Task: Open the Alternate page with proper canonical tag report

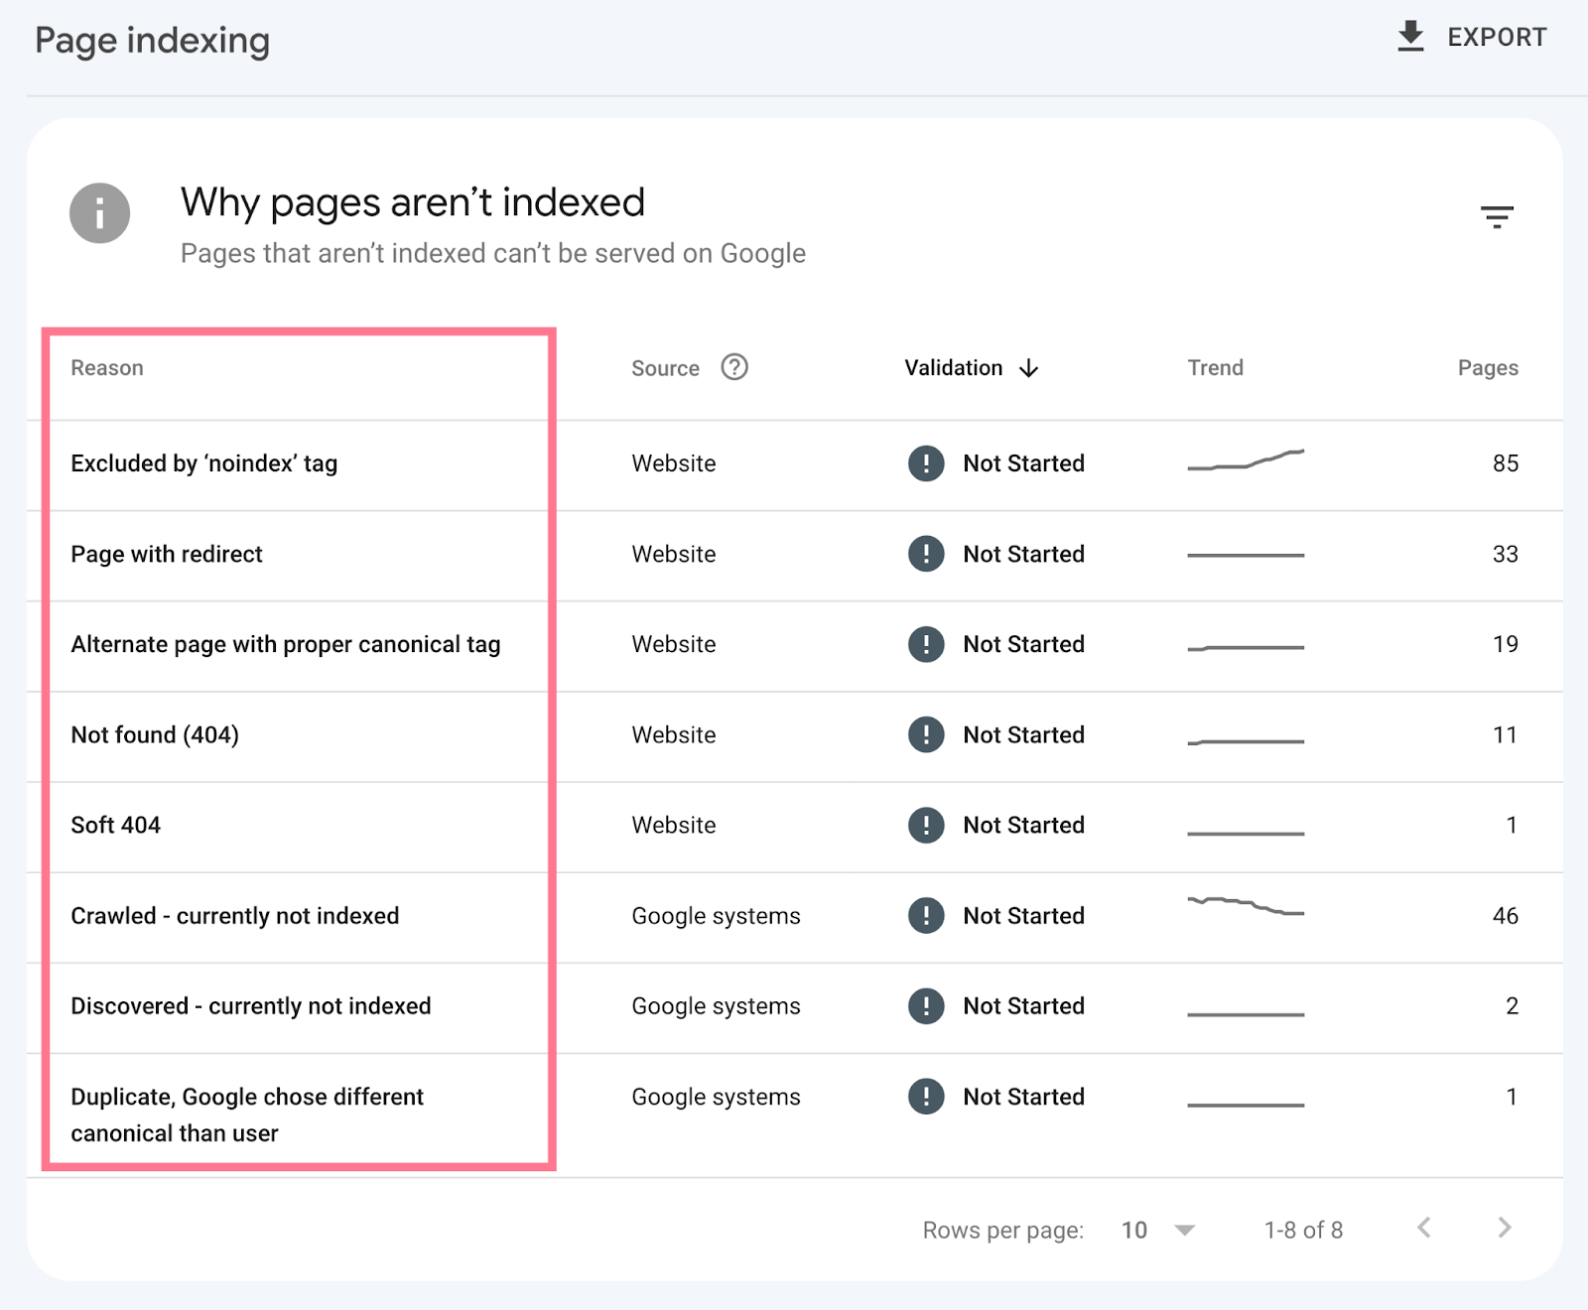Action: 286,644
